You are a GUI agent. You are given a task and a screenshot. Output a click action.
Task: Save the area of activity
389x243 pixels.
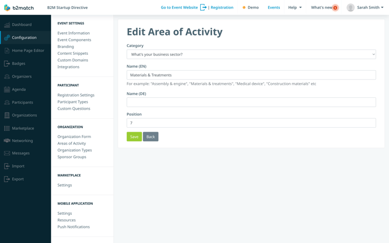pos(134,137)
